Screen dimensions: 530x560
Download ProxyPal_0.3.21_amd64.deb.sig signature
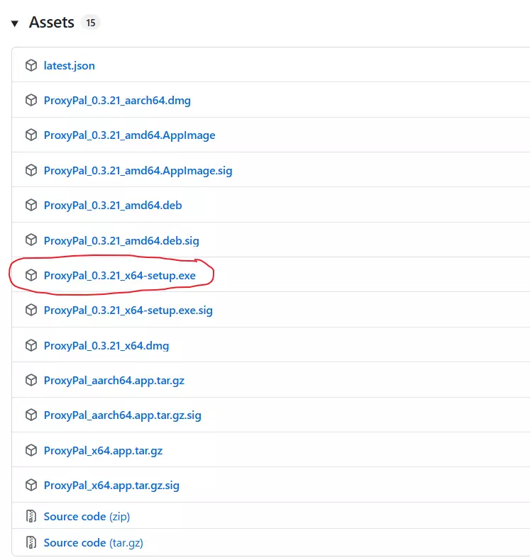tap(121, 240)
